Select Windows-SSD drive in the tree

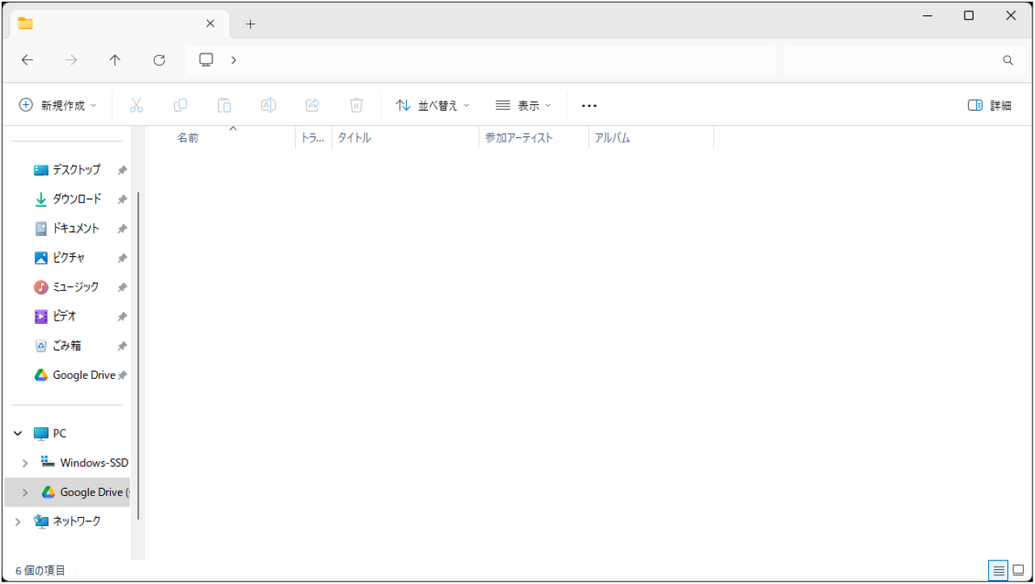point(84,463)
